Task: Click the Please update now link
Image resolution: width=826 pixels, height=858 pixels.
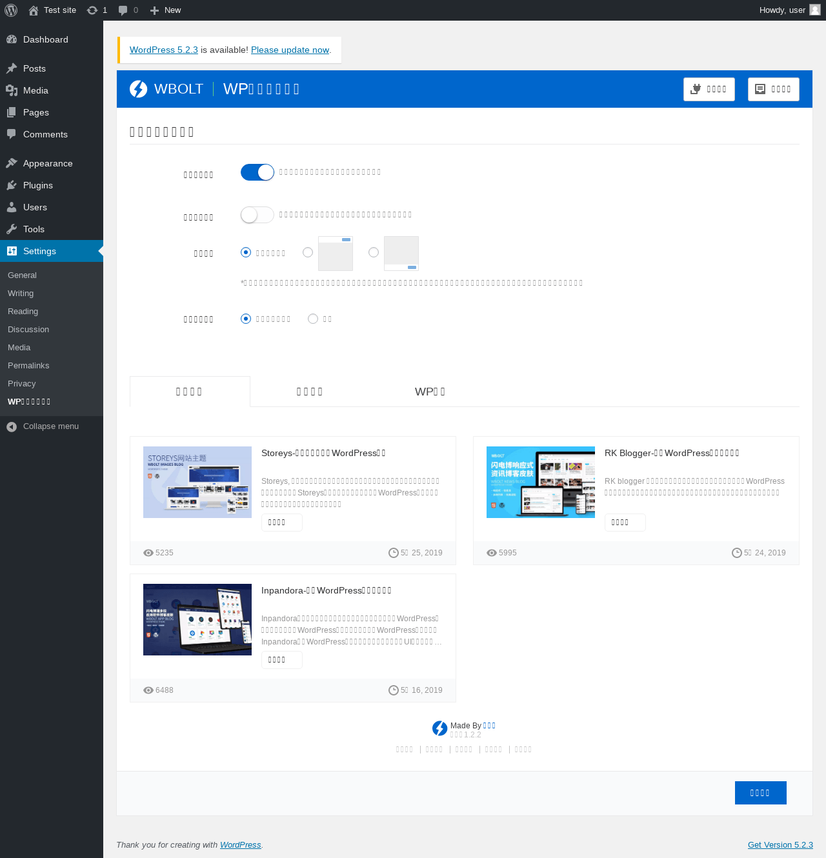Action: (290, 50)
